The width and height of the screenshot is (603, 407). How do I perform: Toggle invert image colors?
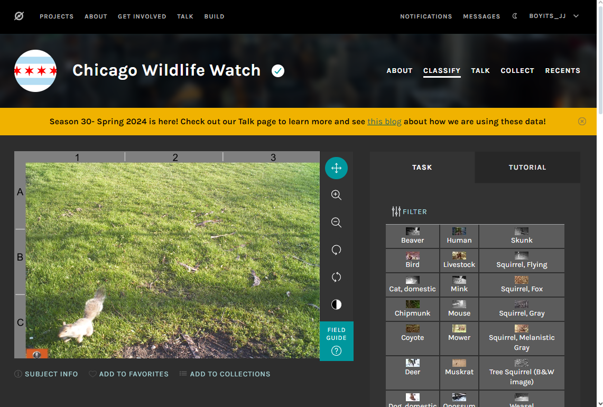coord(336,304)
